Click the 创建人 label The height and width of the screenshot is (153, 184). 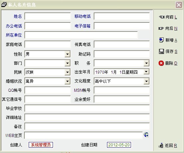tap(16, 145)
